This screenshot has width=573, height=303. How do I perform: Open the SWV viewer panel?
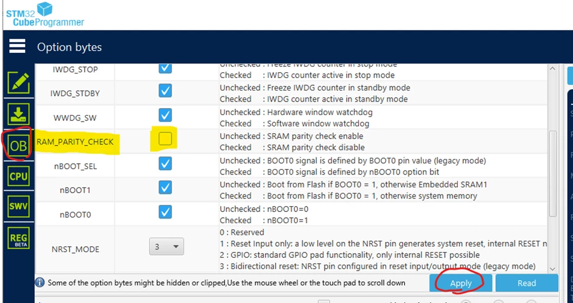tap(18, 206)
